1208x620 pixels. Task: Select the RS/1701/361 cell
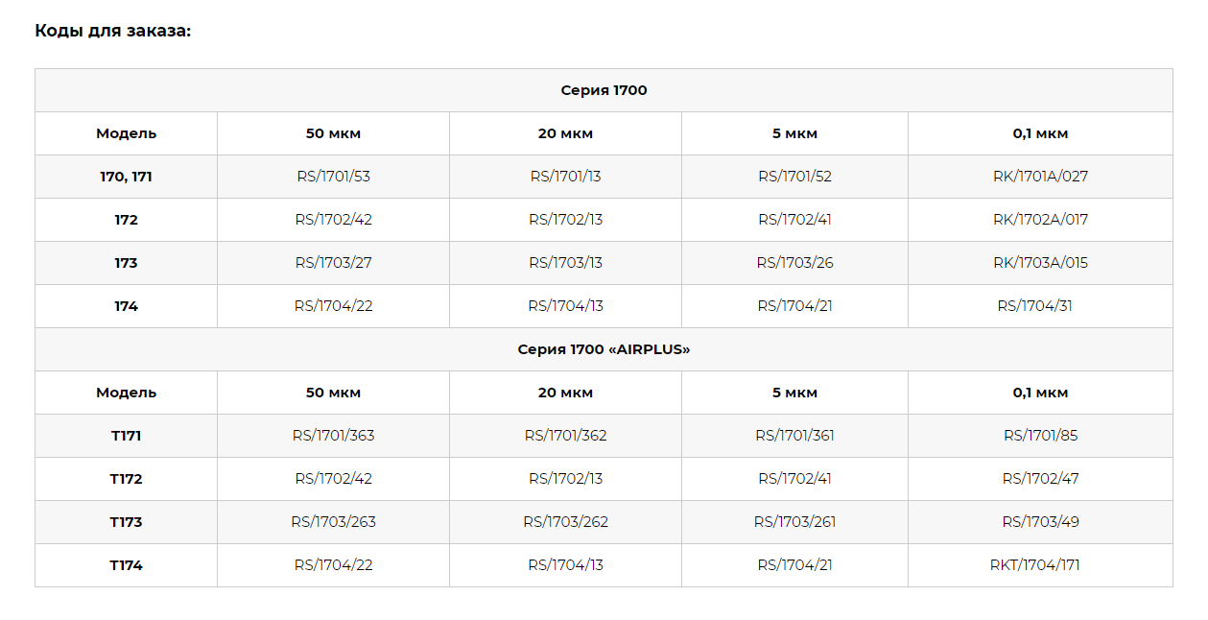tap(794, 436)
